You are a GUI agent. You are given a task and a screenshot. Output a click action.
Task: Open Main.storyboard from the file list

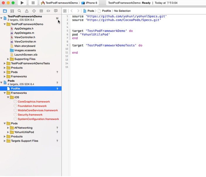[x=25, y=46]
